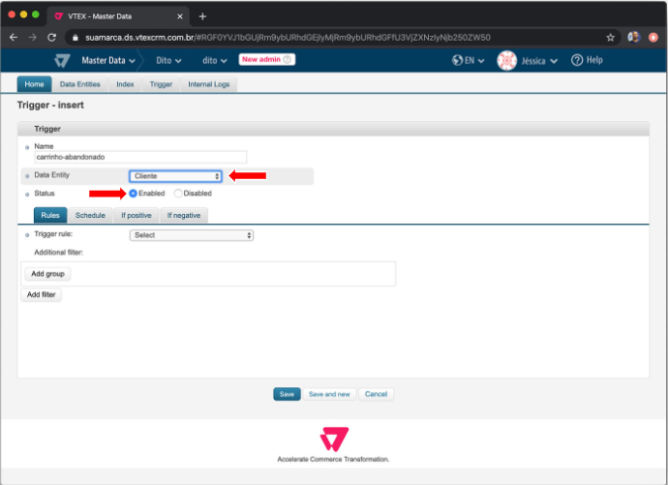668x485 pixels.
Task: Click the Trigger rule label
Action: [x=53, y=234]
